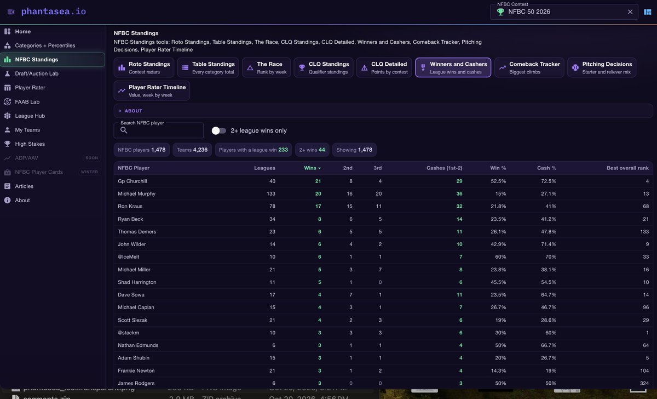Click NFBC Player Cards sidebar item
Image resolution: width=657 pixels, height=399 pixels.
point(53,172)
